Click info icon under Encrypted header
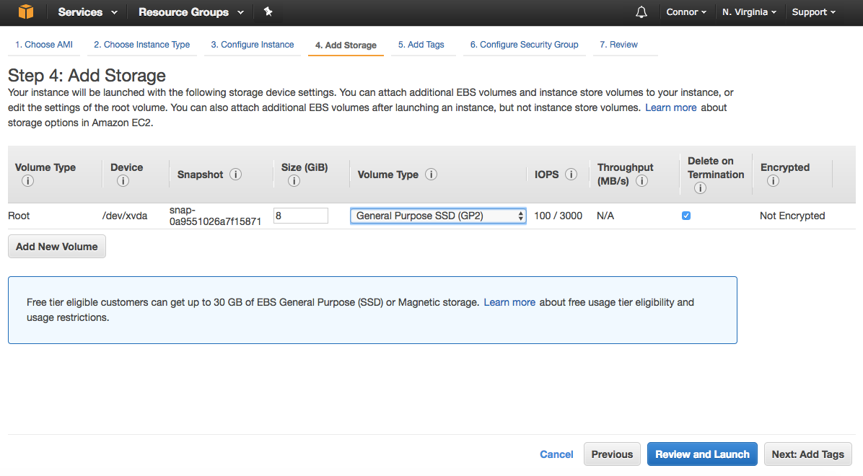The height and width of the screenshot is (476, 863). tap(773, 181)
